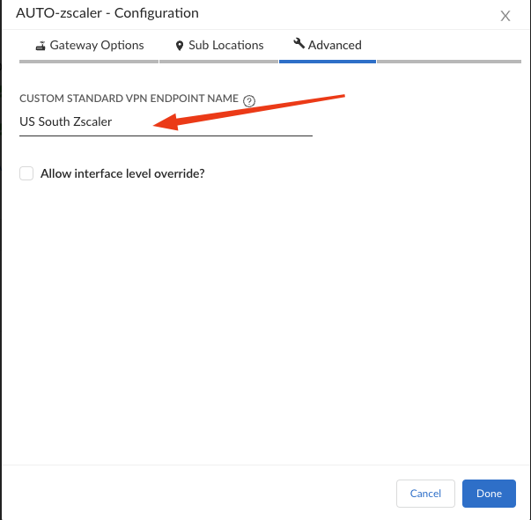The width and height of the screenshot is (531, 520).
Task: Click the dialog title 'AUTO-zscaler - Configuration'
Action: pos(107,13)
